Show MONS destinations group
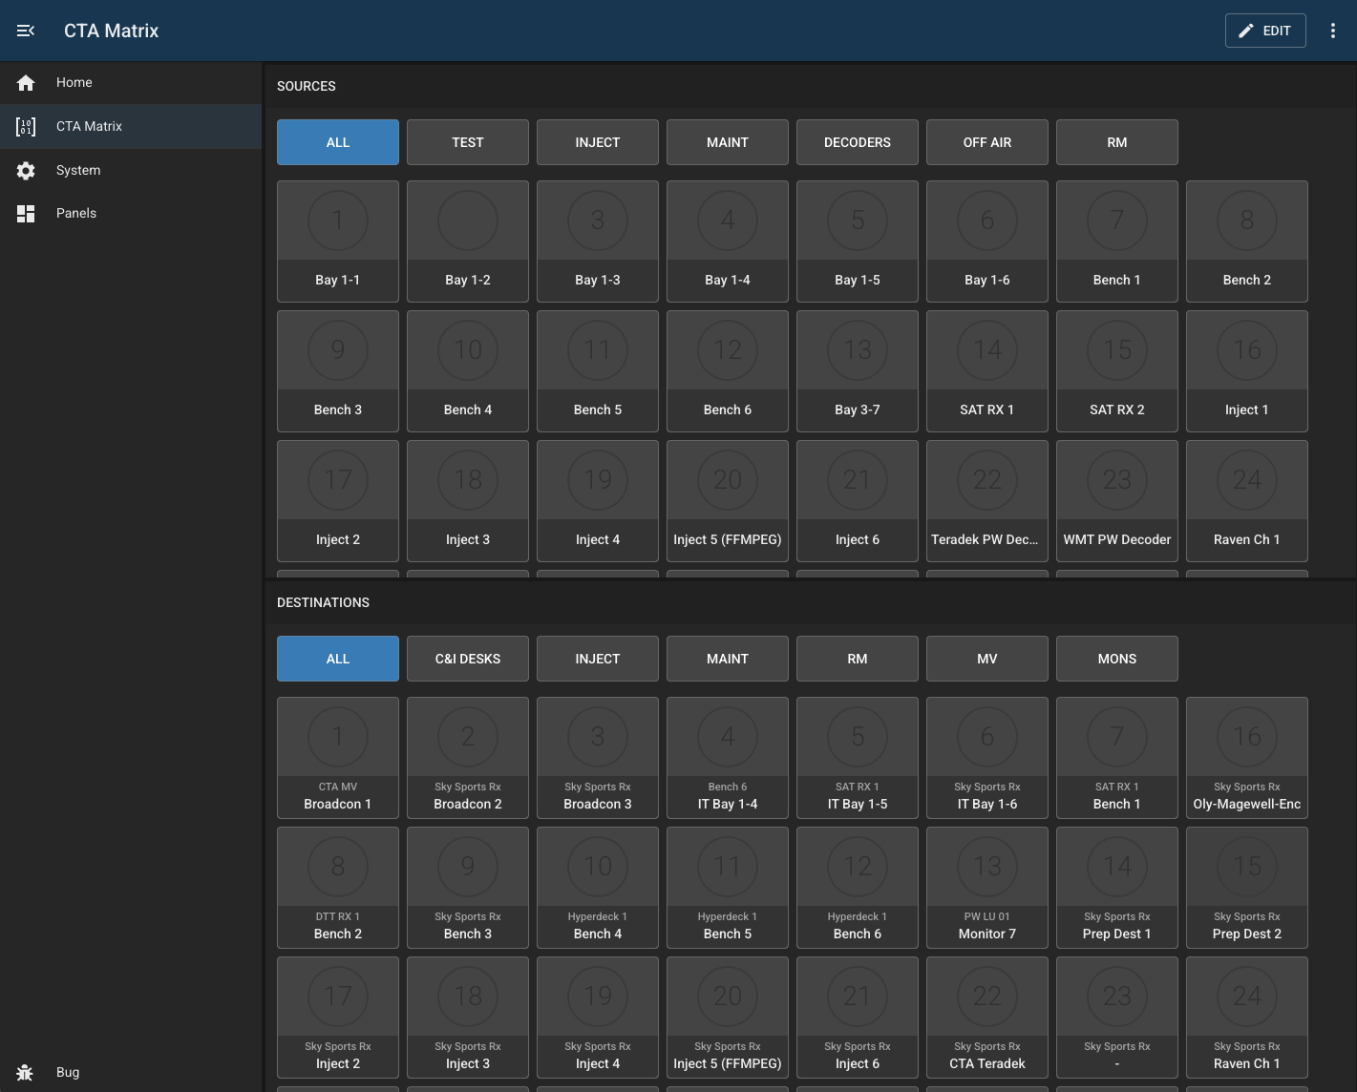This screenshot has height=1092, width=1357. click(x=1116, y=659)
